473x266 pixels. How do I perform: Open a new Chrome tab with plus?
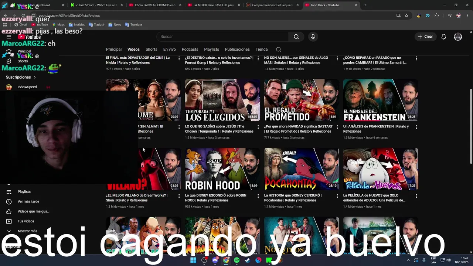coord(365,5)
